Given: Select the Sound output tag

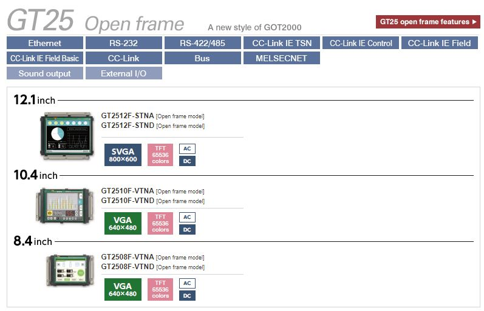Looking at the screenshot, I should coord(44,73).
